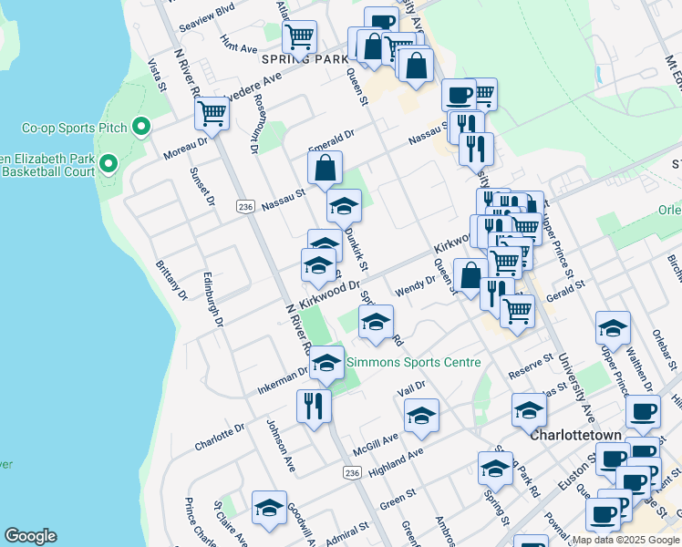This screenshot has width=682, height=547.
Task: Click the school marker near McGill Ave
Action: point(421,416)
